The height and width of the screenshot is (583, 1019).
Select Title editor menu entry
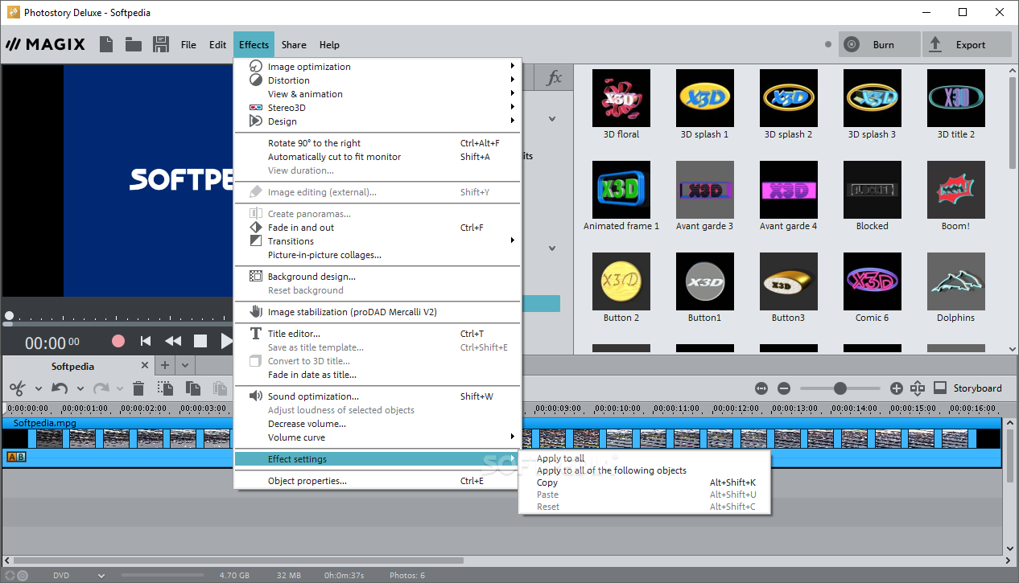(x=294, y=334)
